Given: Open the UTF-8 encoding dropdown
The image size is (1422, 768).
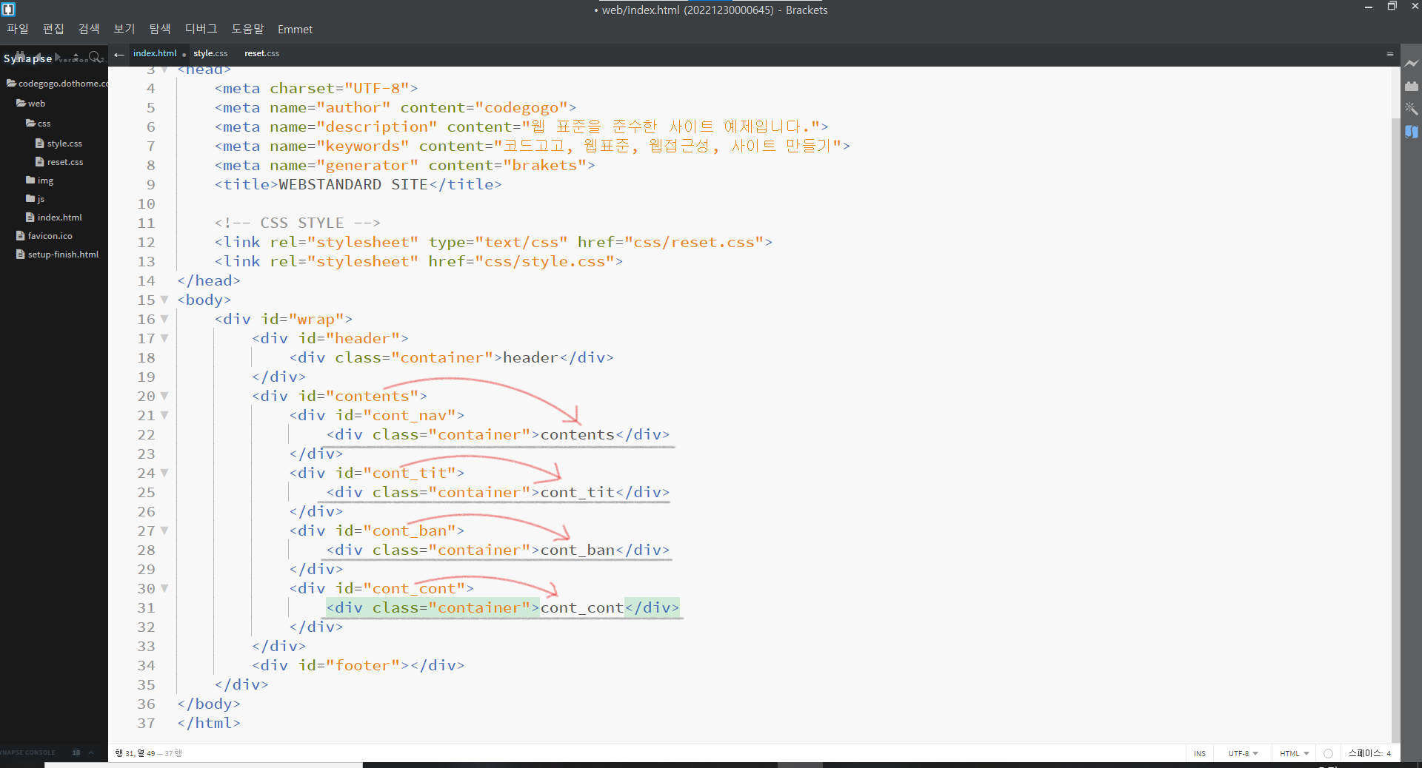Looking at the screenshot, I should click(x=1244, y=753).
